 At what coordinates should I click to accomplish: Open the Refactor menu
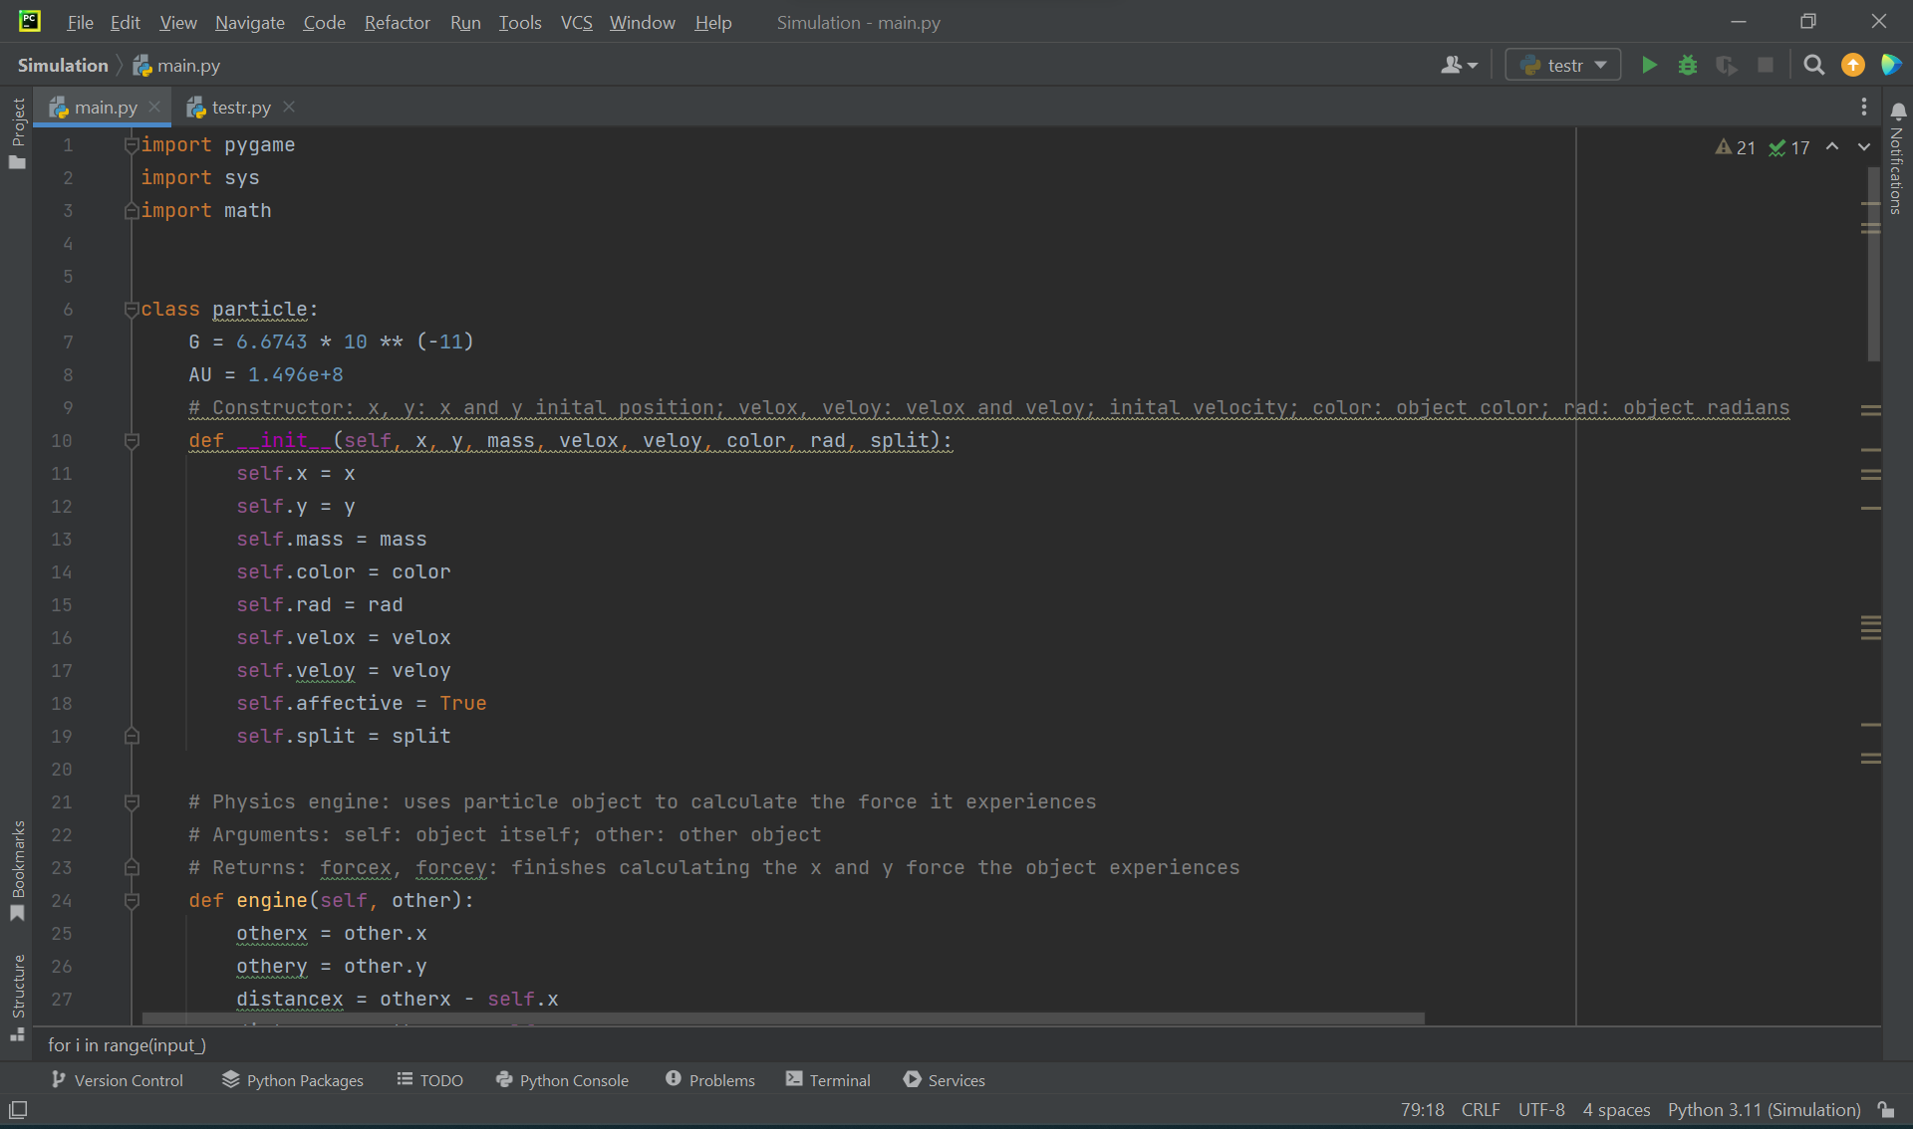pyautogui.click(x=397, y=22)
